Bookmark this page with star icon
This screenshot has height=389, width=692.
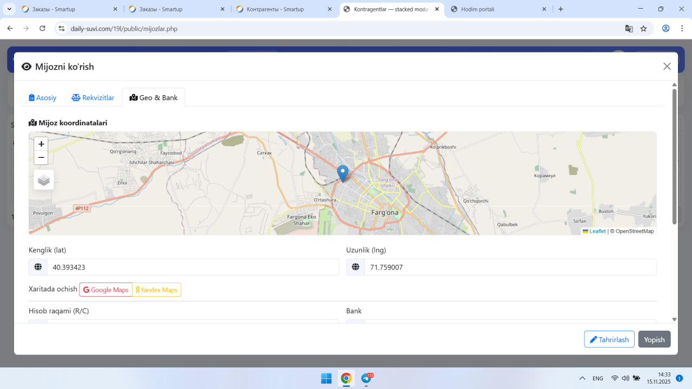coord(643,29)
